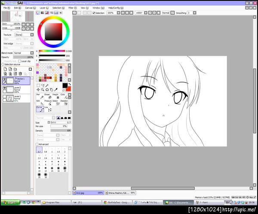
Task: Open the File menu
Action: (x=6, y=8)
